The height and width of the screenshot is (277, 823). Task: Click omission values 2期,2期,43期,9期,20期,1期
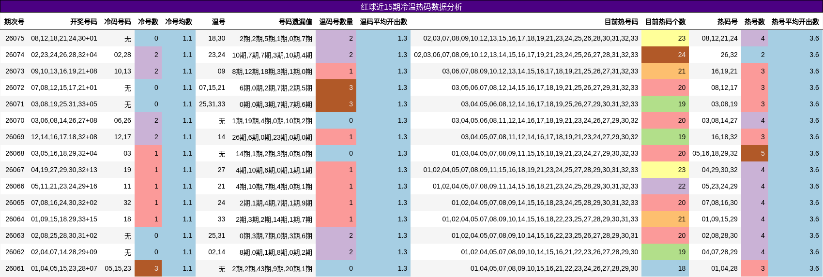pos(272,268)
